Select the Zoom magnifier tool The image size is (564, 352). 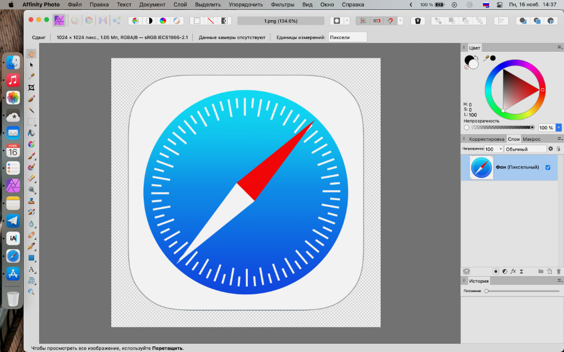pos(31,291)
